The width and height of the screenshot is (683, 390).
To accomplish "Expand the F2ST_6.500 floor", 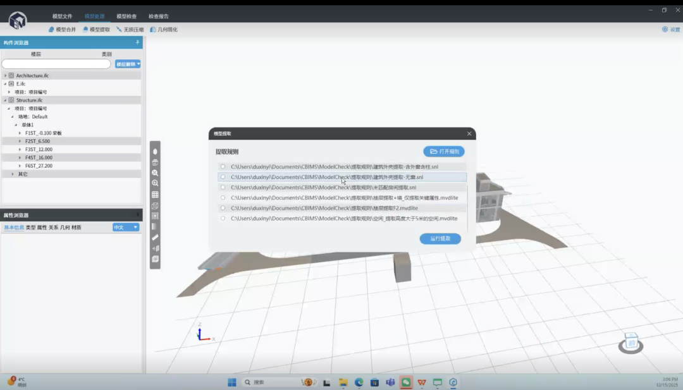I will pyautogui.click(x=20, y=142).
